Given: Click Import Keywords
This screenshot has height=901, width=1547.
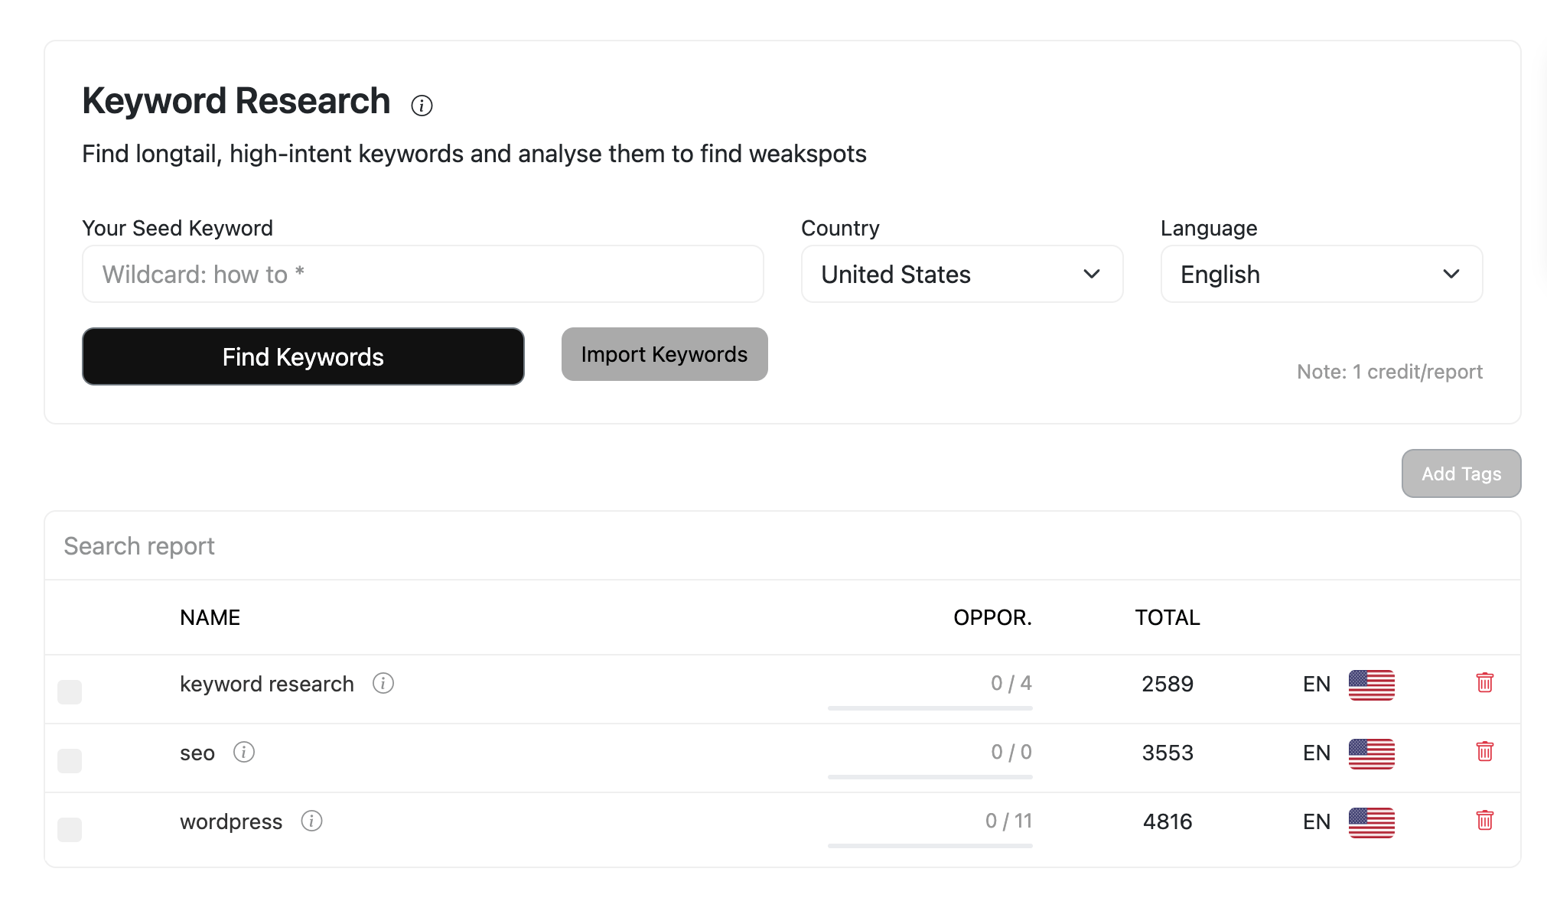Looking at the screenshot, I should point(664,354).
